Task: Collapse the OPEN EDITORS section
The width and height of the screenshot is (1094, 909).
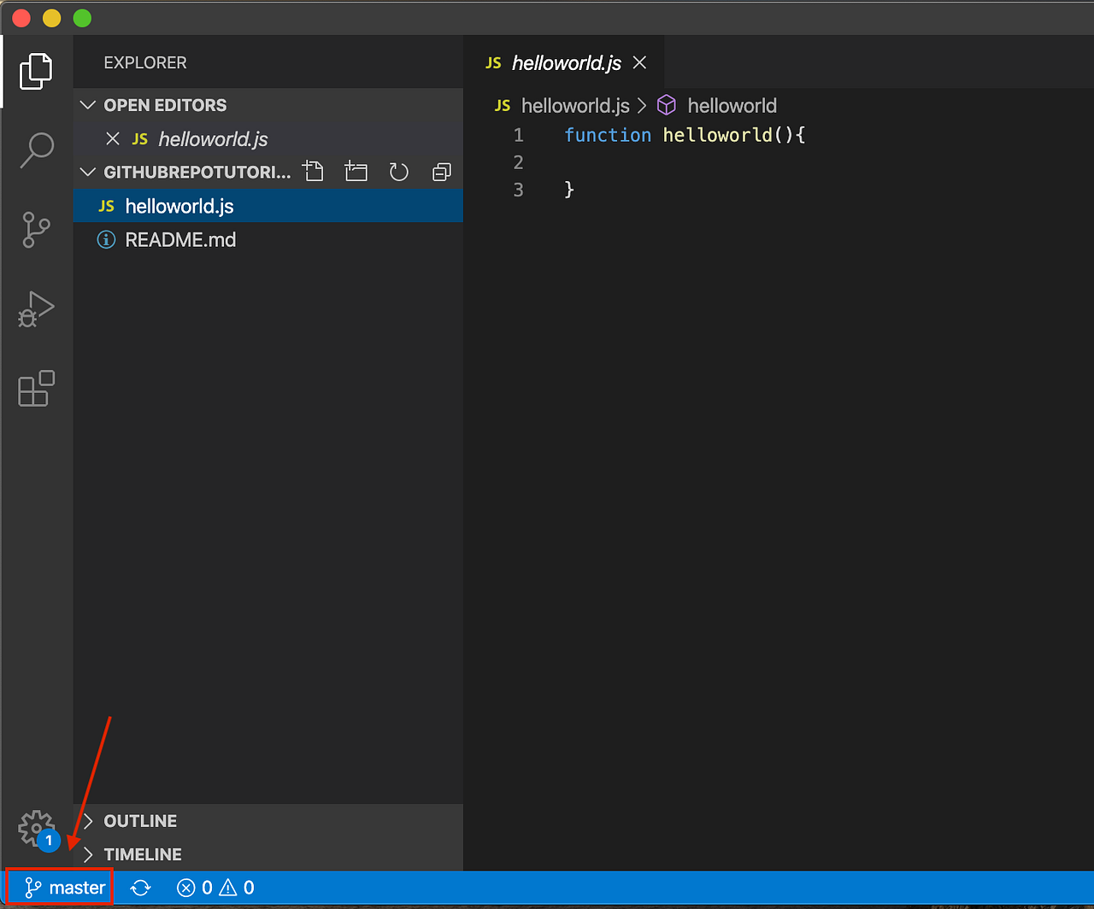Action: (88, 104)
